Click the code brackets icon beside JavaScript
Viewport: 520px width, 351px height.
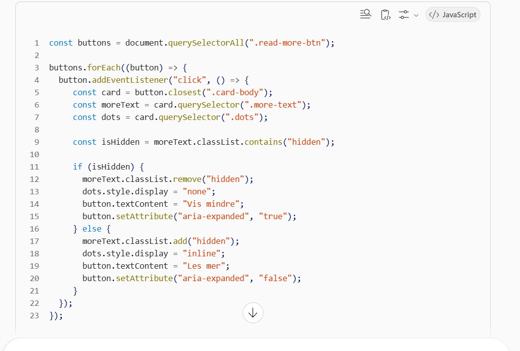pos(434,14)
